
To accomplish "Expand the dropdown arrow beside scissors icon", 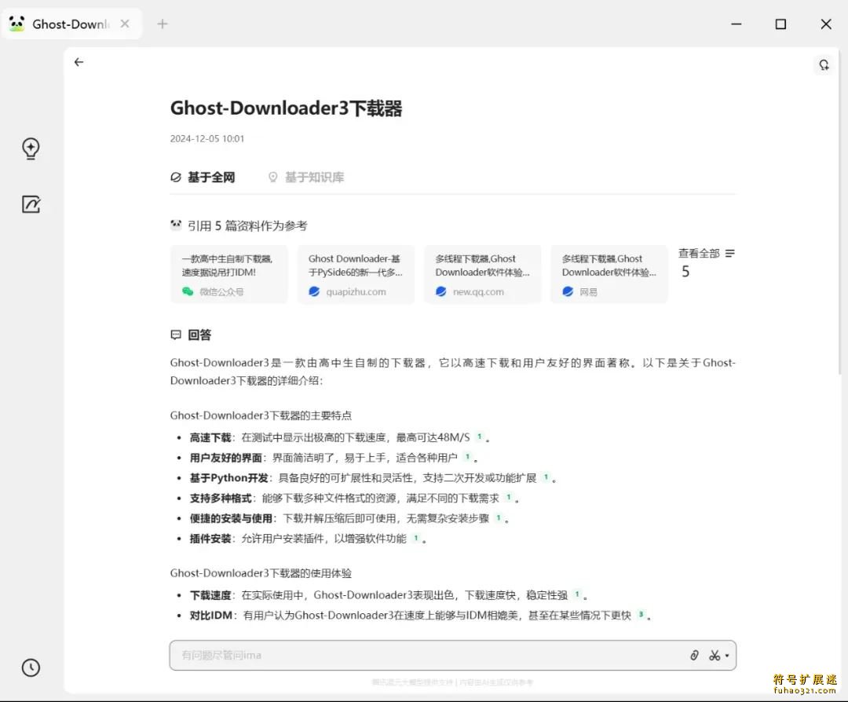I will [x=727, y=656].
